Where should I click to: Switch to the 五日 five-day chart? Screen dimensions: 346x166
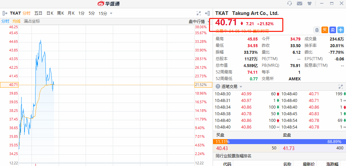(38, 13)
